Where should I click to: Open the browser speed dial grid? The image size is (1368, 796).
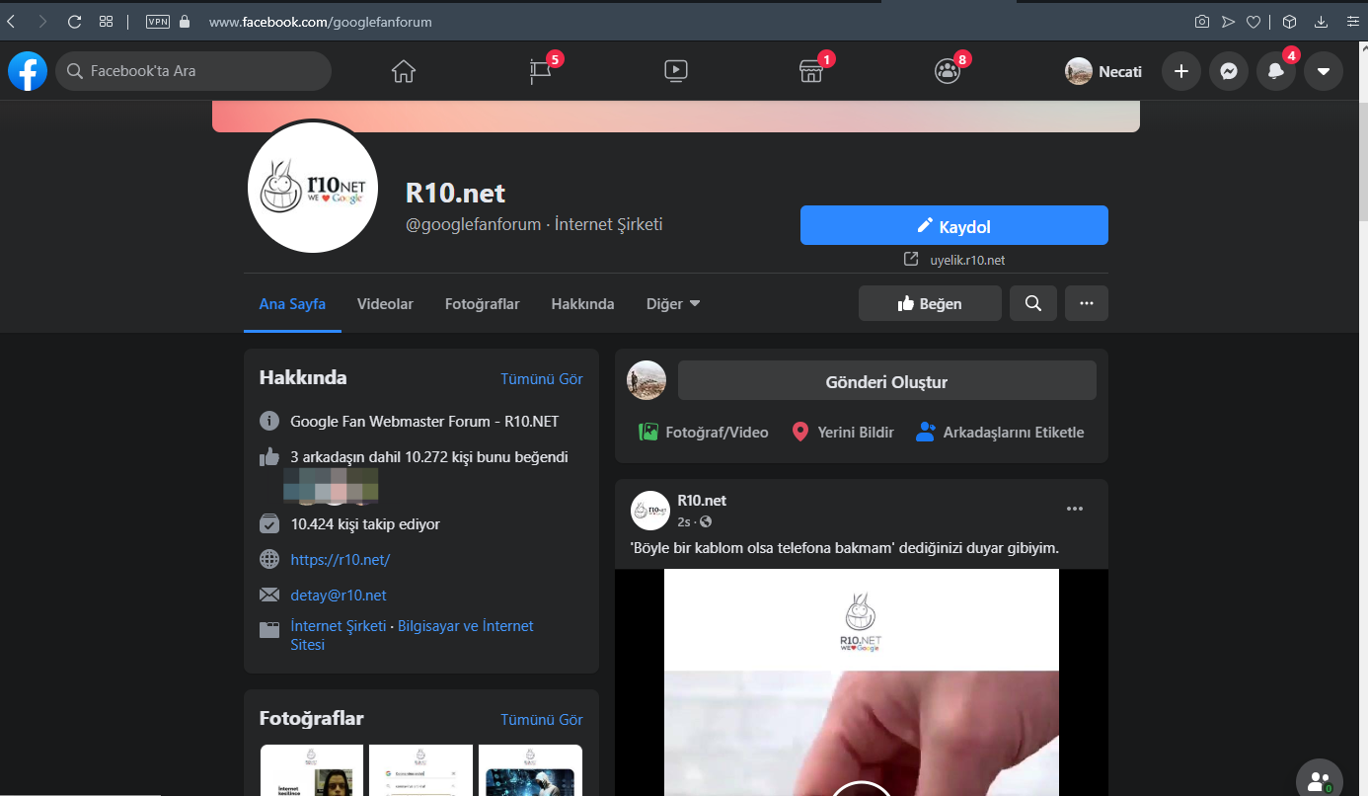(107, 21)
